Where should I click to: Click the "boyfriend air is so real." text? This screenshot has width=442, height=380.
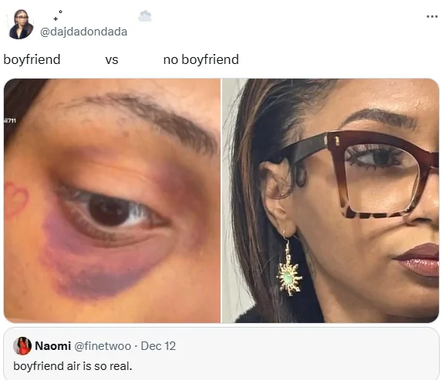tap(73, 366)
